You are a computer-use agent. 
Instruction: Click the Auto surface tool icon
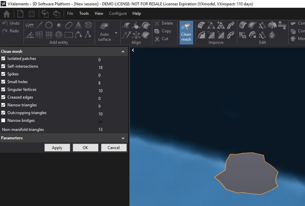pos(104,26)
